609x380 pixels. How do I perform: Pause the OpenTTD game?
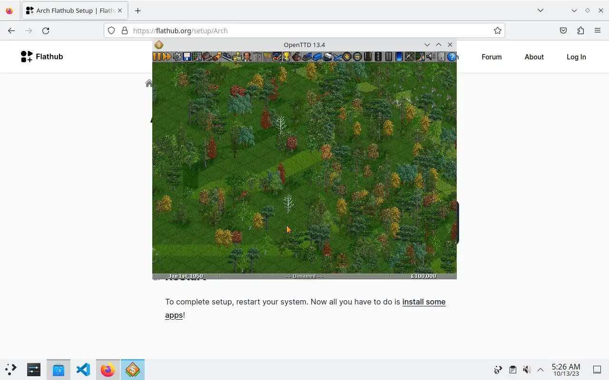pyautogui.click(x=157, y=57)
